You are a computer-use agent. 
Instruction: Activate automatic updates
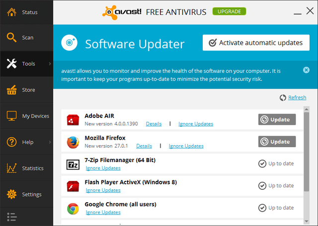[x=256, y=43]
